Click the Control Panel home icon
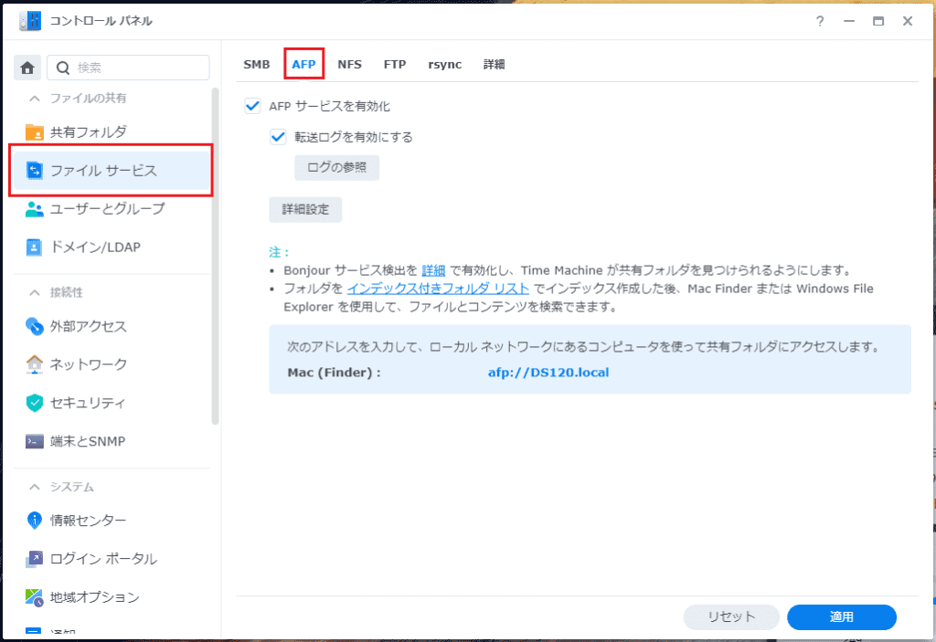Viewport: 936px width, 642px height. [27, 68]
